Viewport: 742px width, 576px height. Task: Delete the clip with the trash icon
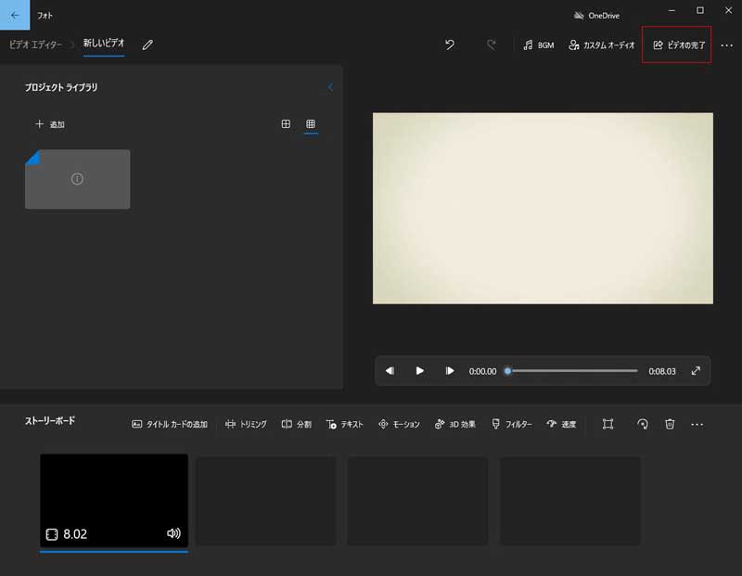670,424
